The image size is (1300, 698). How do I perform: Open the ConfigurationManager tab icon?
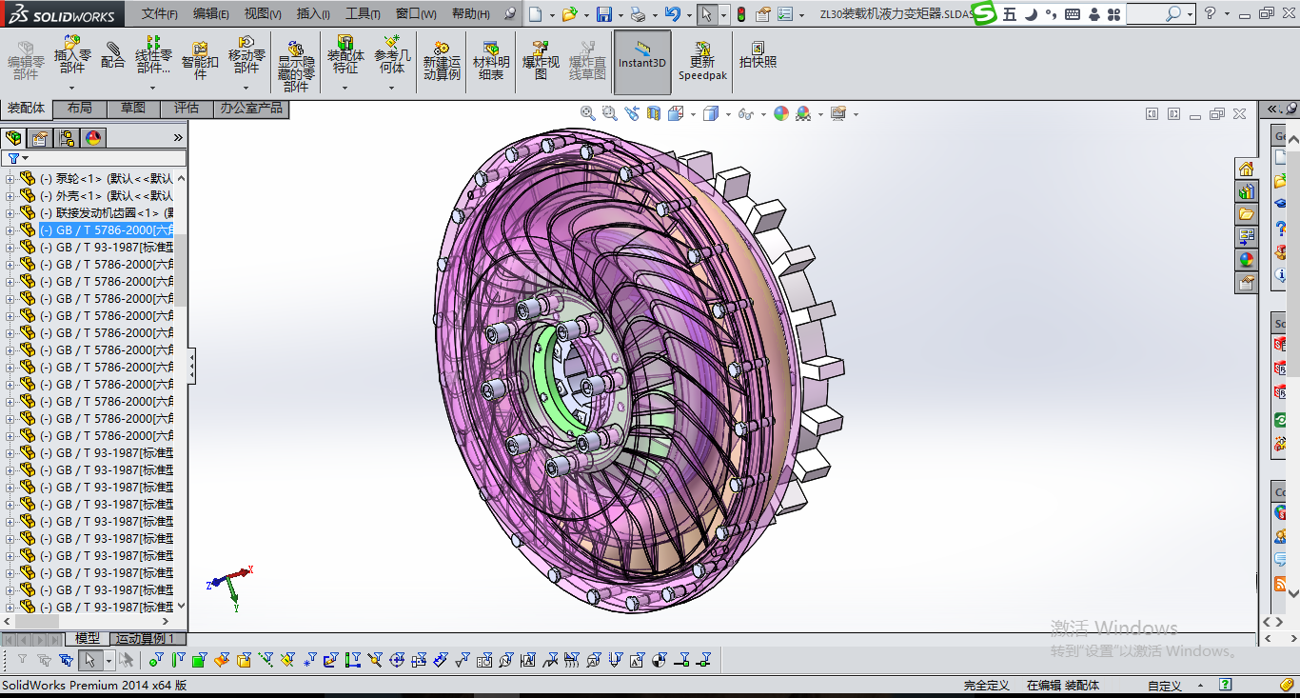pyautogui.click(x=67, y=138)
